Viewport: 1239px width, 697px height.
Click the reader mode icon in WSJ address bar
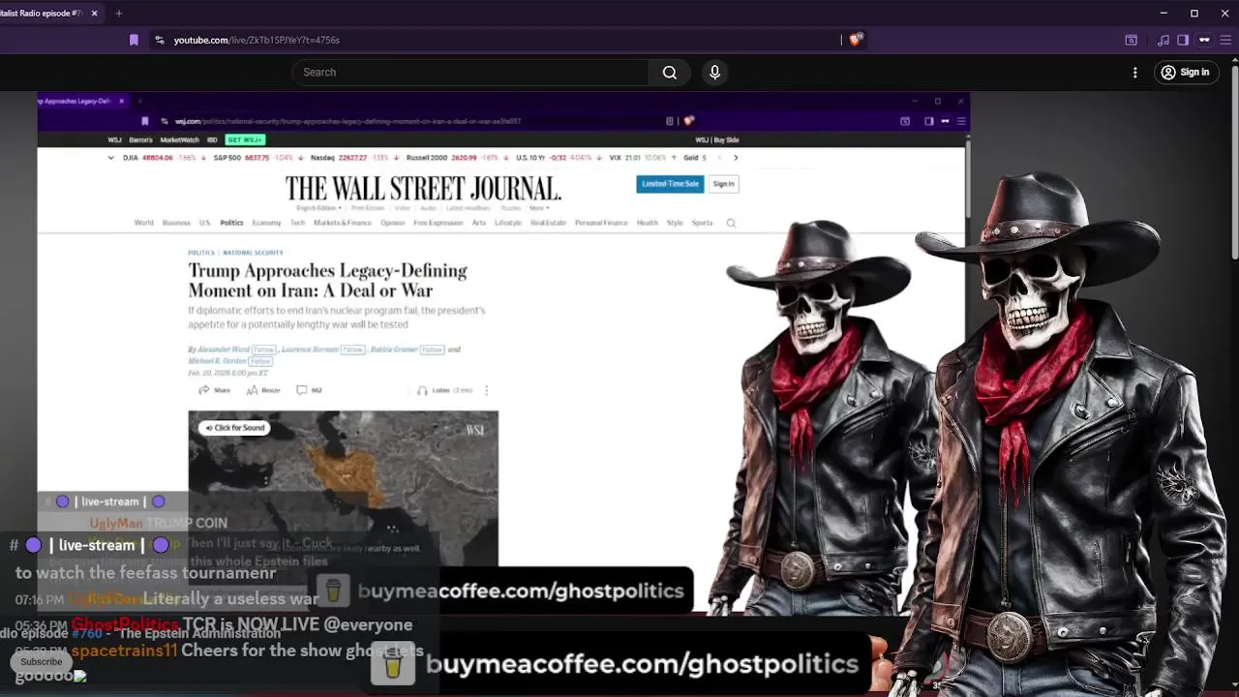point(669,121)
